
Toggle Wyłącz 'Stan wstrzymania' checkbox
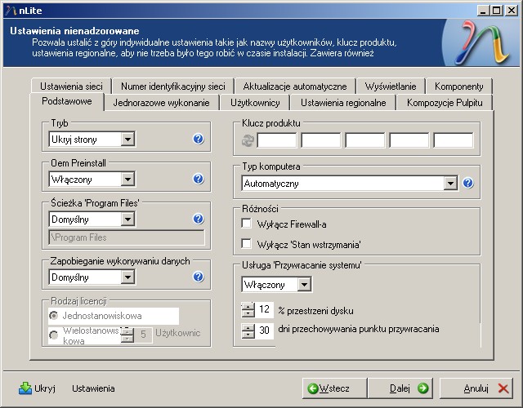pyautogui.click(x=246, y=244)
